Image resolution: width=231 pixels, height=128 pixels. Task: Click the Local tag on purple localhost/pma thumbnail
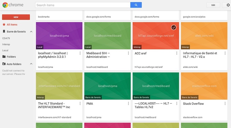click(40, 47)
